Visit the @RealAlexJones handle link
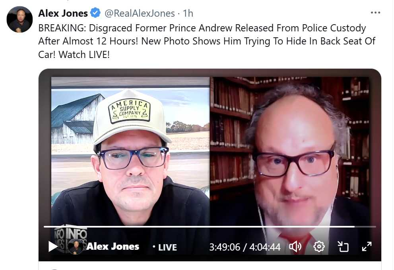Viewport: 394px width, 270px height. point(140,13)
